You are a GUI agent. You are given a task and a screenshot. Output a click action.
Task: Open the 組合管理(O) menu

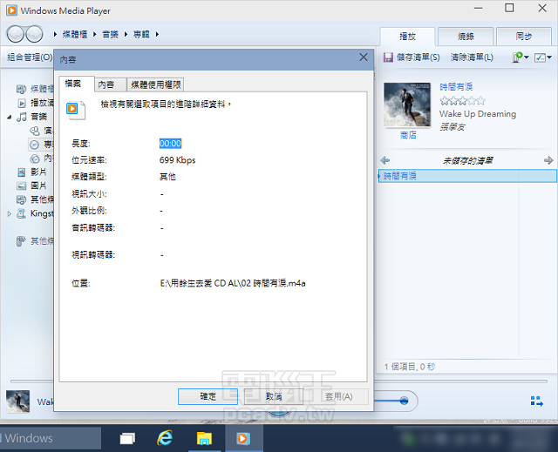[30, 57]
